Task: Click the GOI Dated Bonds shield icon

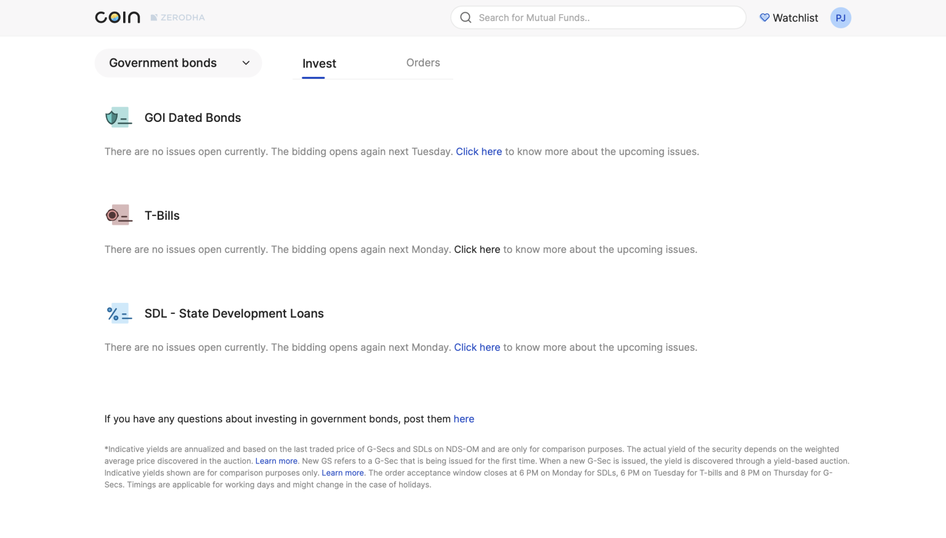Action: tap(118, 117)
